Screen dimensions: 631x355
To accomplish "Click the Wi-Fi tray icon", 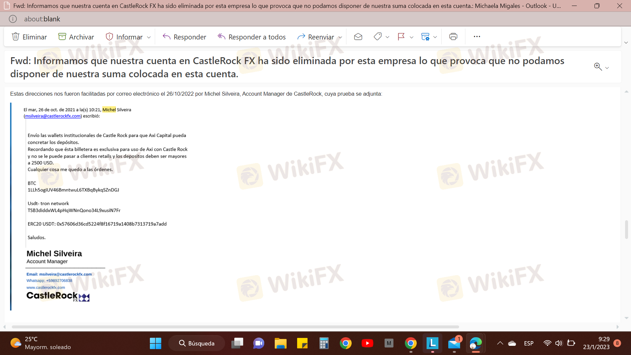I will click(x=547, y=343).
